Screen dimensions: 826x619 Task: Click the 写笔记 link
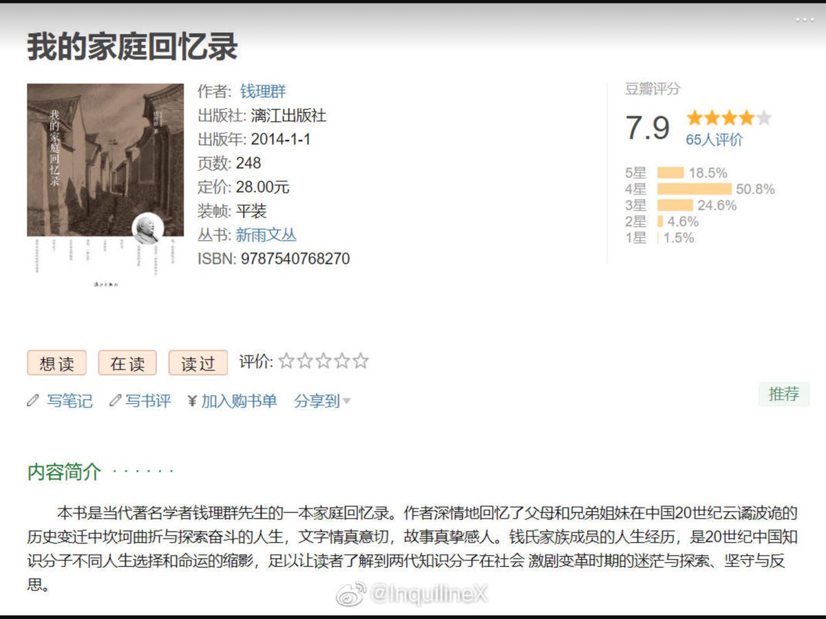70,401
